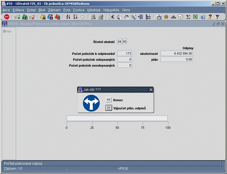Click the columns layout icon
The width and height of the screenshot is (227, 174).
tap(148, 17)
